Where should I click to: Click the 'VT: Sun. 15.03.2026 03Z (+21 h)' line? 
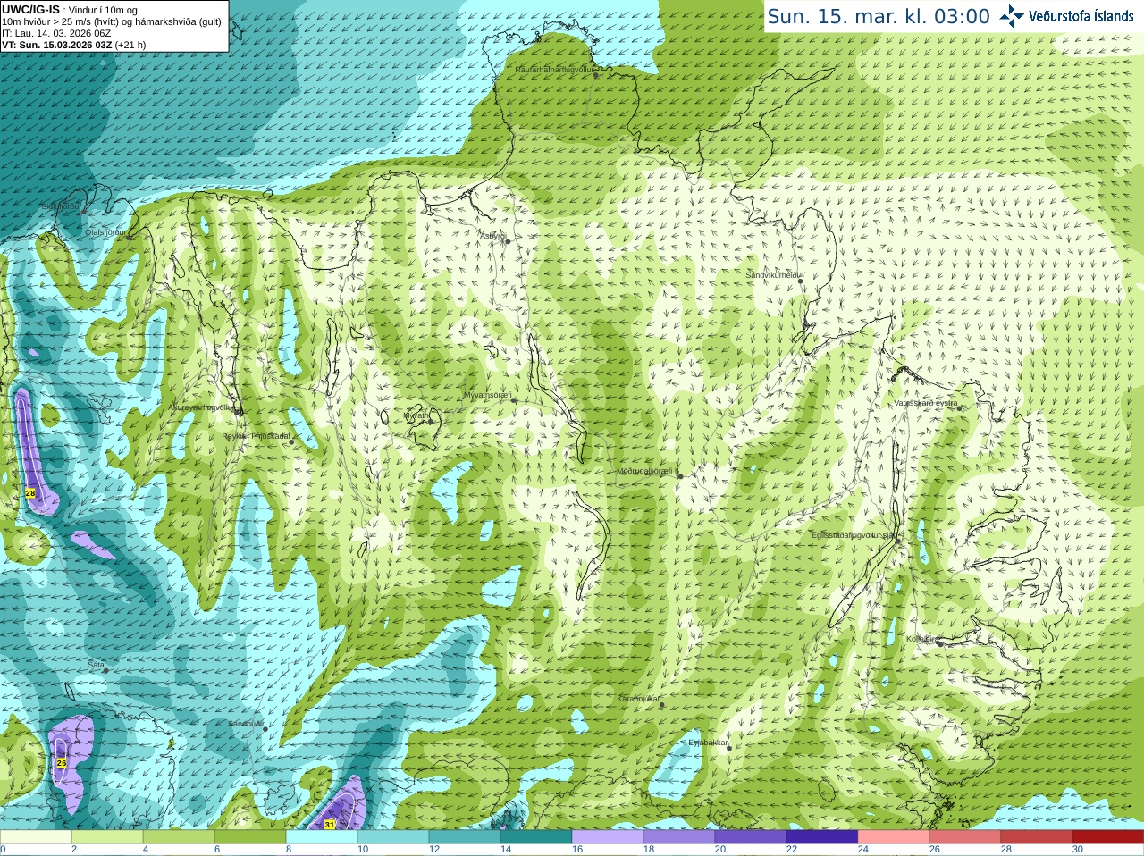(74, 45)
